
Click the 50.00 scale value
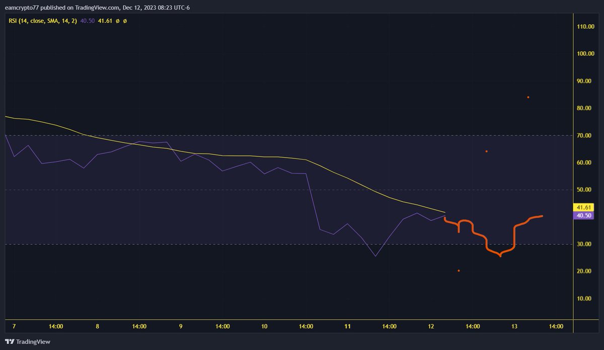pyautogui.click(x=584, y=190)
